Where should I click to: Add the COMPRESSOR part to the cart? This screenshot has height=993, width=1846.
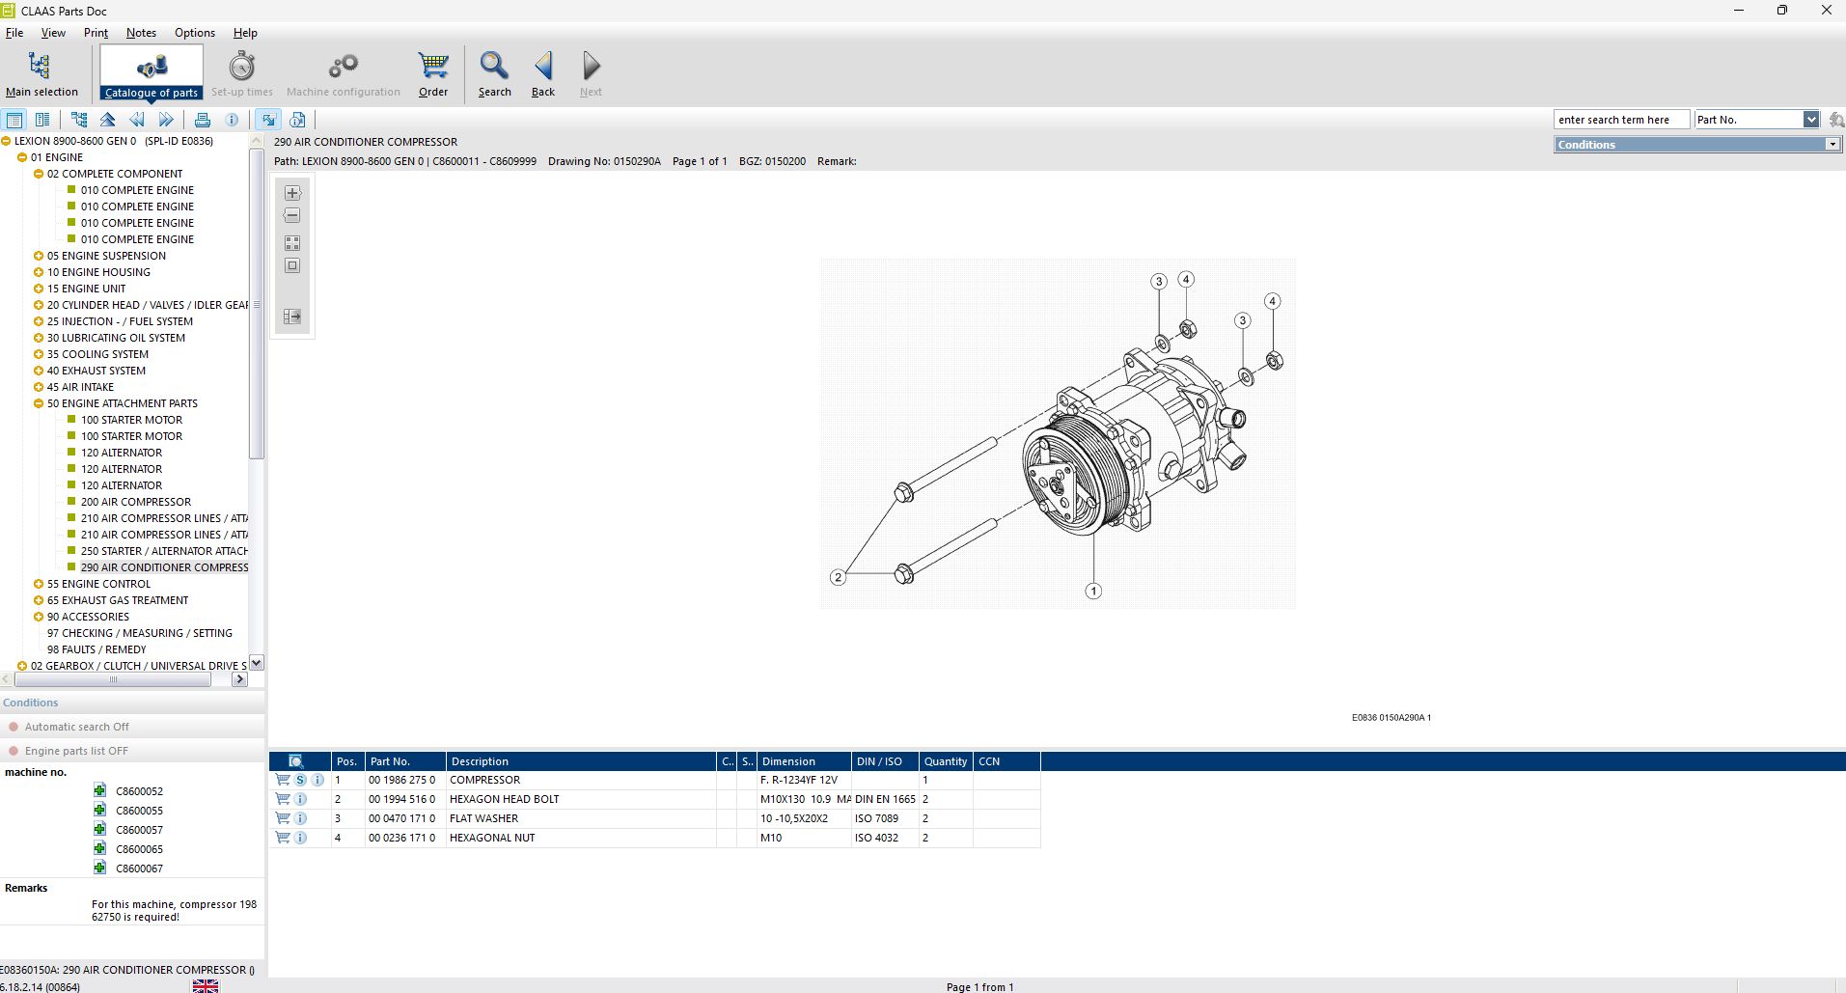(282, 780)
